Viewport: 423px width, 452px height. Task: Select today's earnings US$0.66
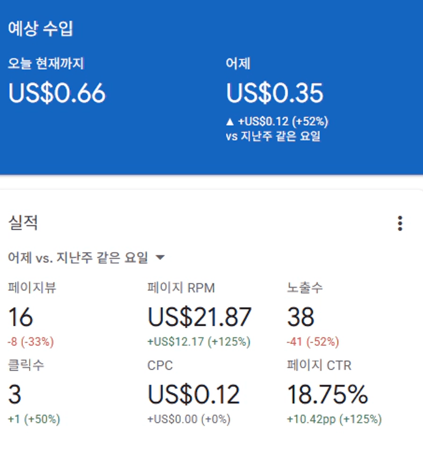57,93
